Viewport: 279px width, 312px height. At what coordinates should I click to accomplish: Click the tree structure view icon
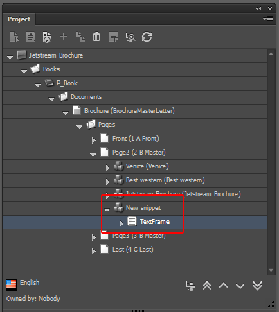point(190,286)
